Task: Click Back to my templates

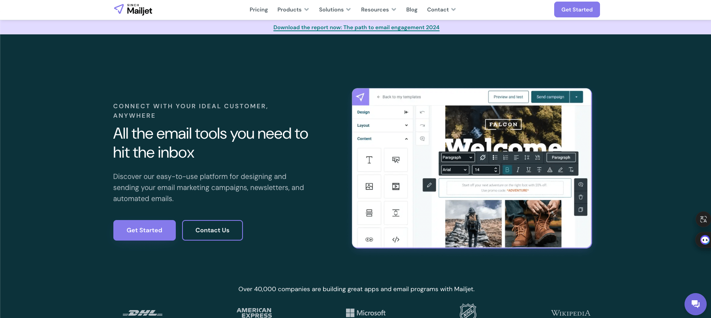Action: [x=399, y=97]
